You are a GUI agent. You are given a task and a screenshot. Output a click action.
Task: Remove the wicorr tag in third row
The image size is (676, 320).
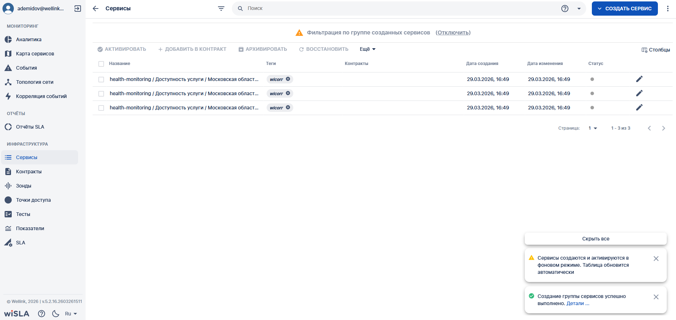coord(288,107)
